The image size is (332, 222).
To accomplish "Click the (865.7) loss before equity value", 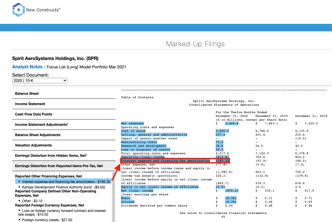I will pos(222,183).
